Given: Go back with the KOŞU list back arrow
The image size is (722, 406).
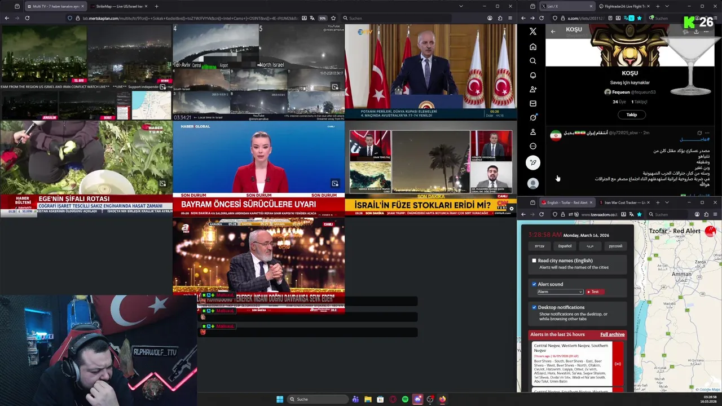Looking at the screenshot, I should coord(553,32).
